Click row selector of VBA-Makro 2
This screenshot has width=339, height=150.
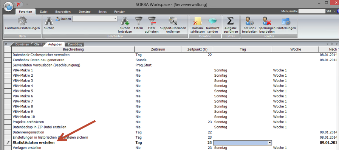pyautogui.click(x=8, y=75)
